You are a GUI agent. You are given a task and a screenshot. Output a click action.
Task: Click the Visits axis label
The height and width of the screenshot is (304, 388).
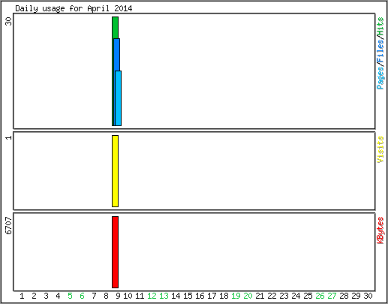tap(380, 149)
